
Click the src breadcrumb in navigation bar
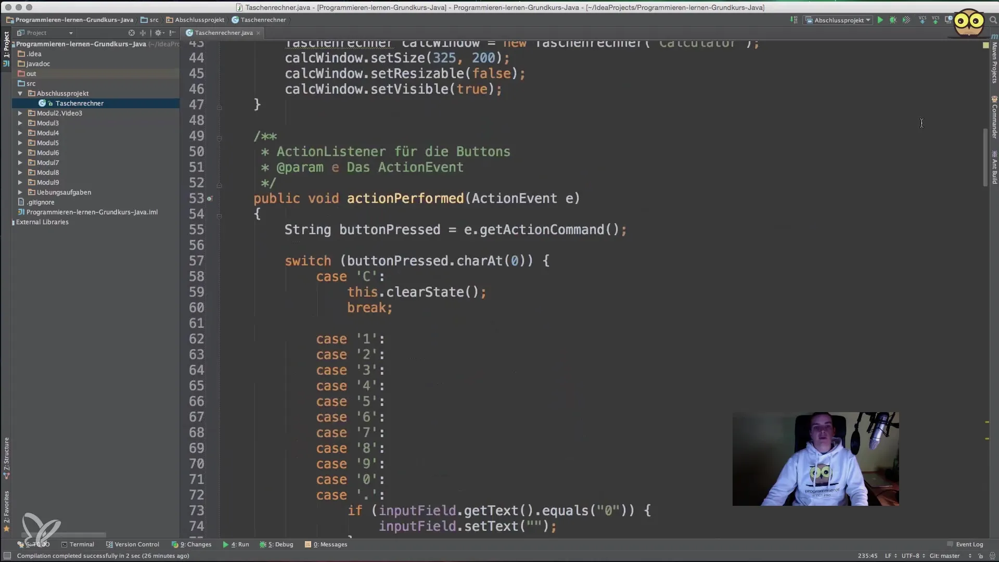click(150, 20)
